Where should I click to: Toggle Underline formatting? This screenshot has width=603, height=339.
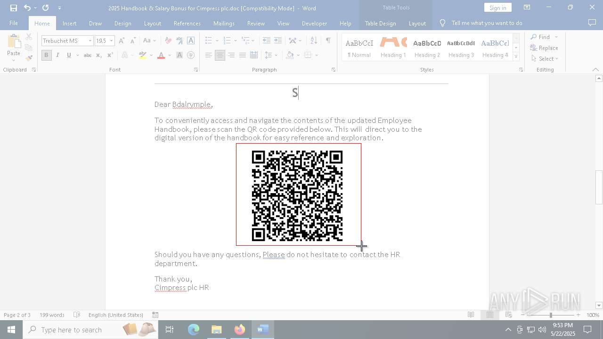[69, 55]
